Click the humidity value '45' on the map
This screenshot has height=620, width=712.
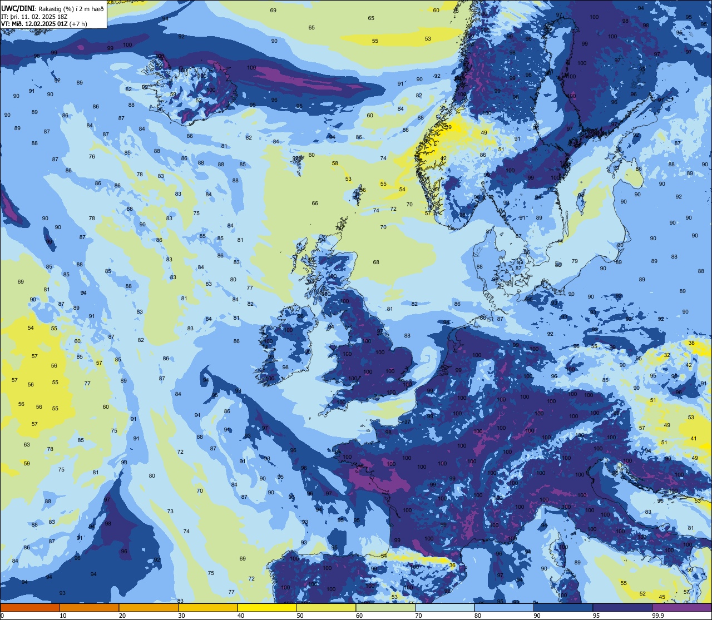[662, 597]
